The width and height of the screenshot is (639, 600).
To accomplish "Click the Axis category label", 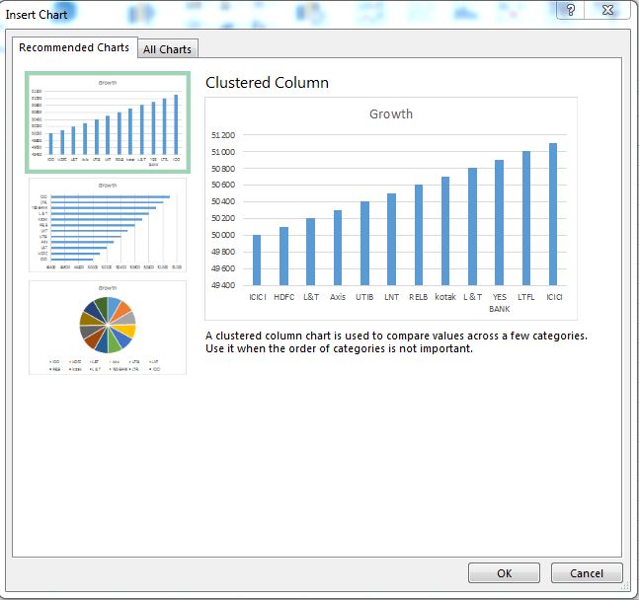I will click(x=338, y=297).
